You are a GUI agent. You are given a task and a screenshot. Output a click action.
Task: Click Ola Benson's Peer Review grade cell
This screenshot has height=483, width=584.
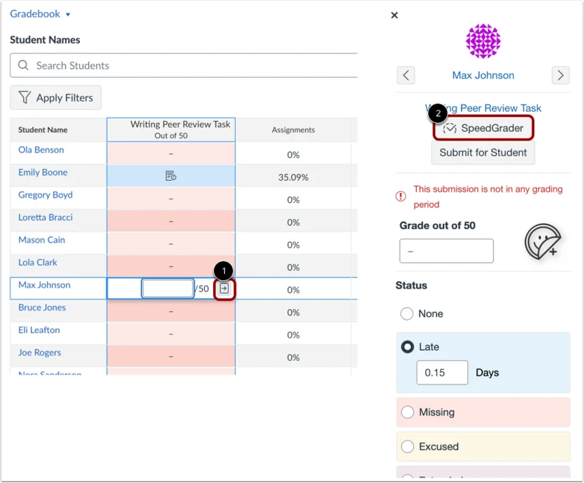coord(171,153)
